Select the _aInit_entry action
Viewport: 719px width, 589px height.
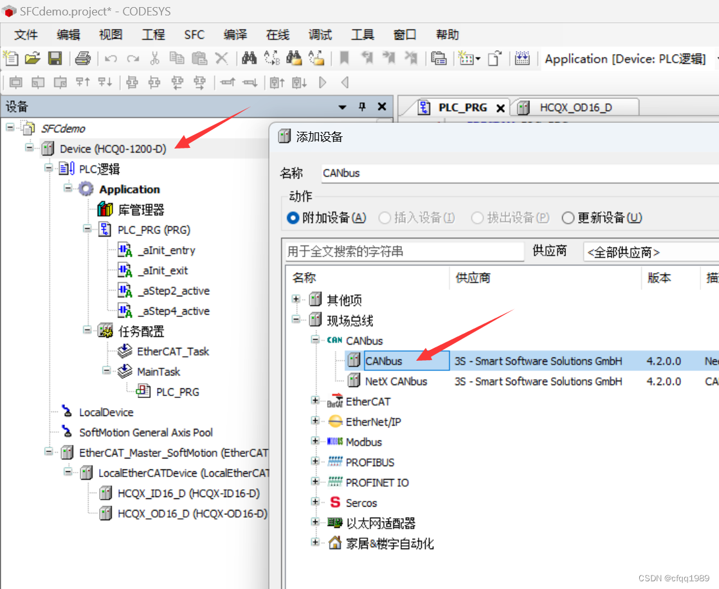167,250
